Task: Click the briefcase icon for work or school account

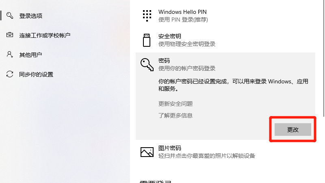Action: [x=10, y=35]
